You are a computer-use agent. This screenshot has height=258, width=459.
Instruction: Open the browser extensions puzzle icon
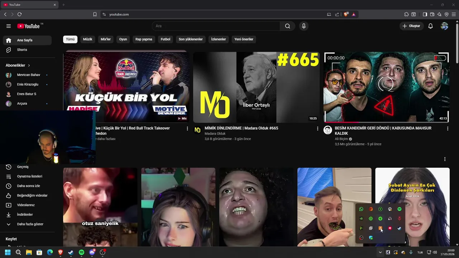click(406, 14)
